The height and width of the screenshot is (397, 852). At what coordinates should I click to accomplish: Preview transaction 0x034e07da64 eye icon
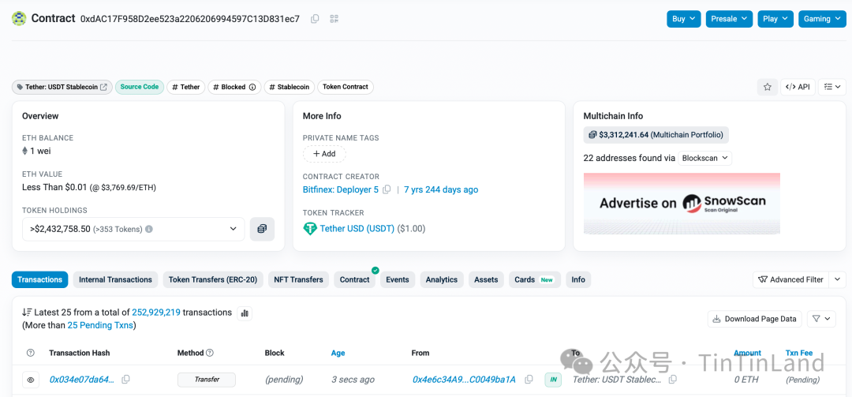31,380
